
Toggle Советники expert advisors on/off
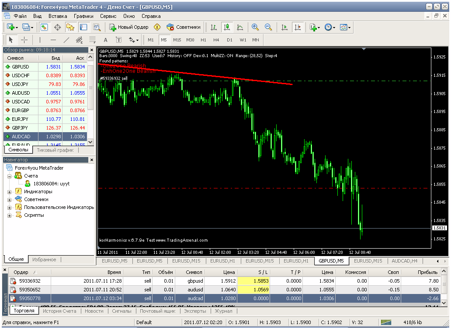click(x=184, y=27)
